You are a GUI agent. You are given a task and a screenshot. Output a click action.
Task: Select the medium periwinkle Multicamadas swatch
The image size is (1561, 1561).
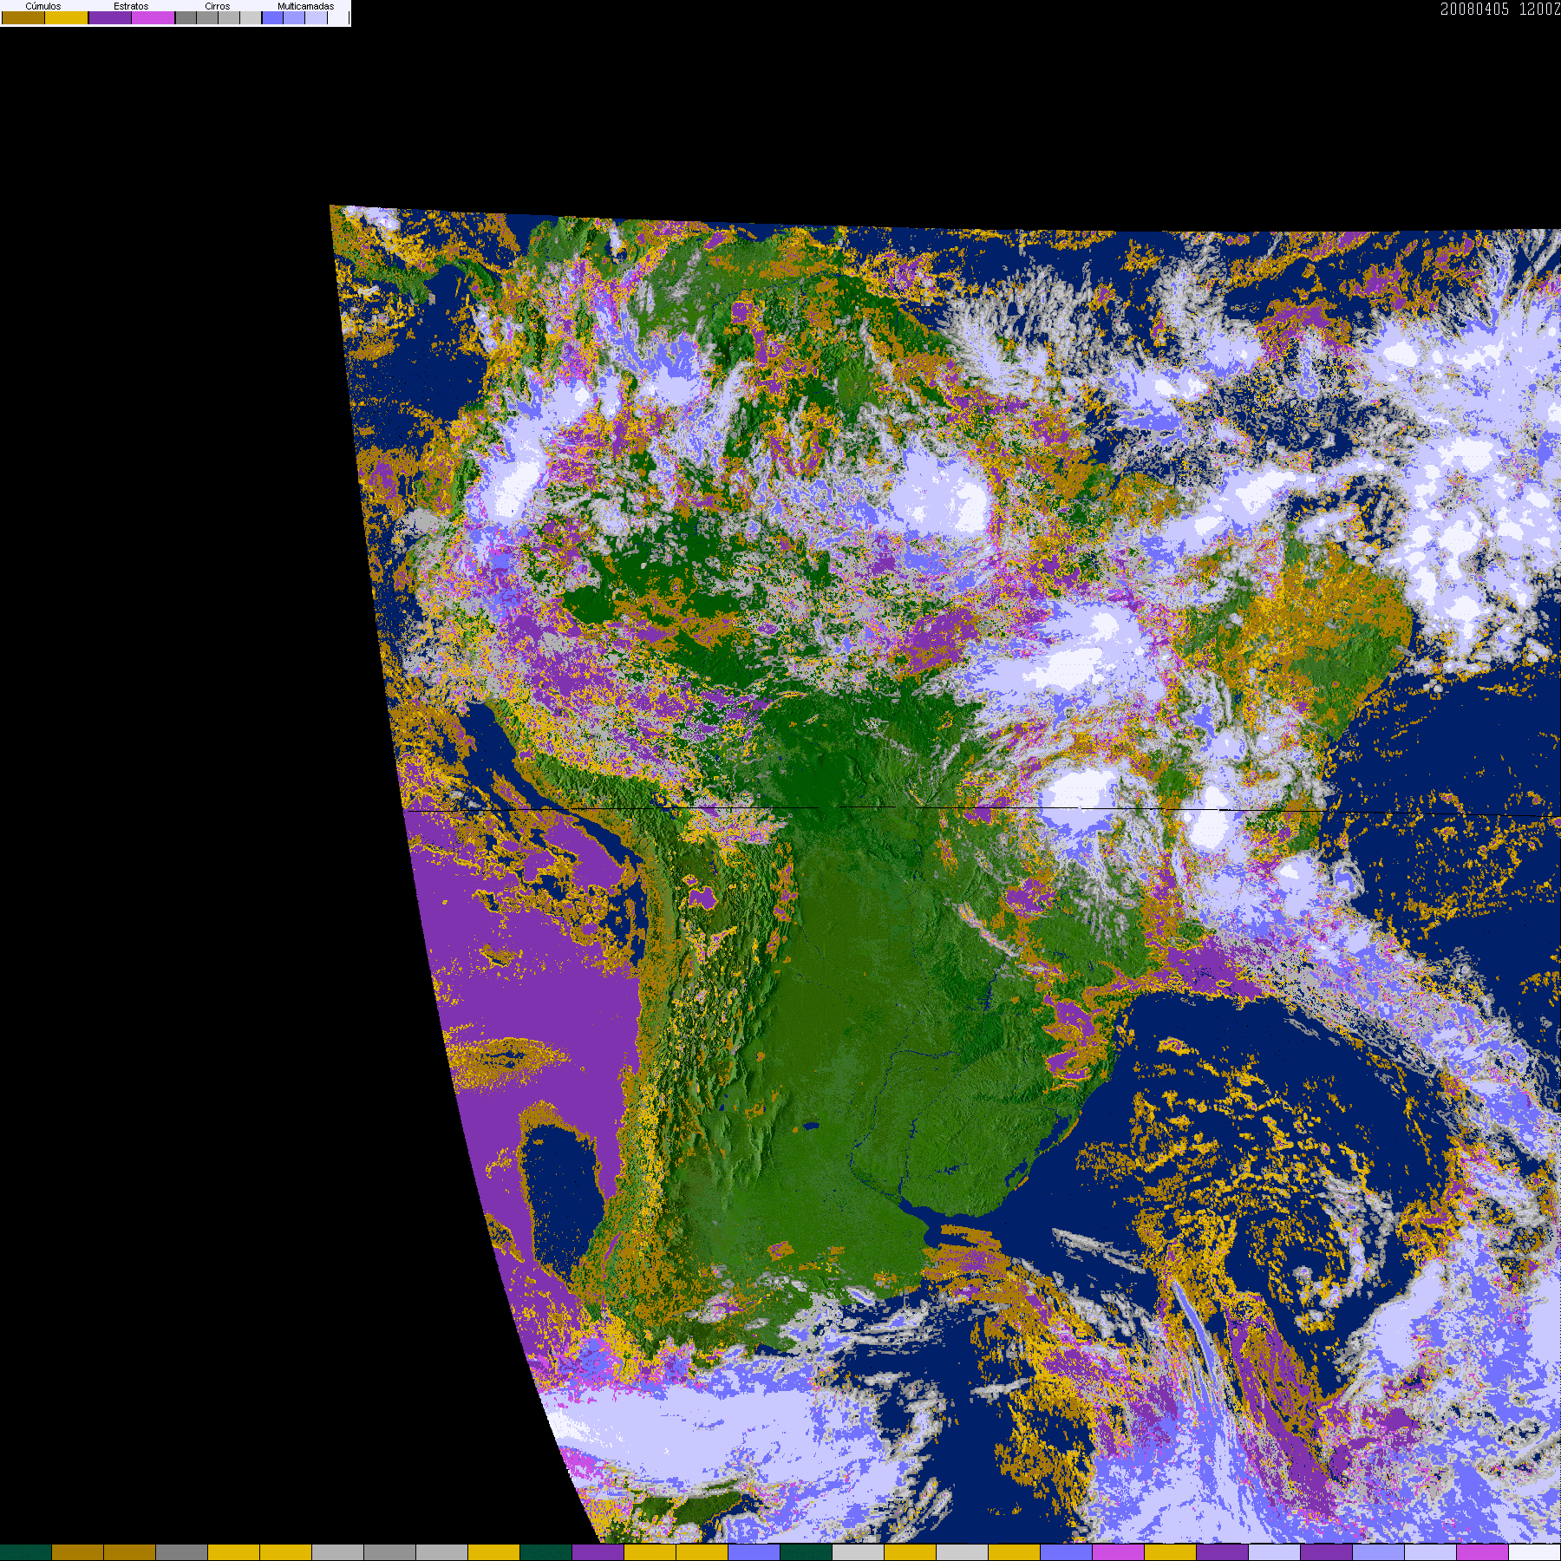coord(294,18)
